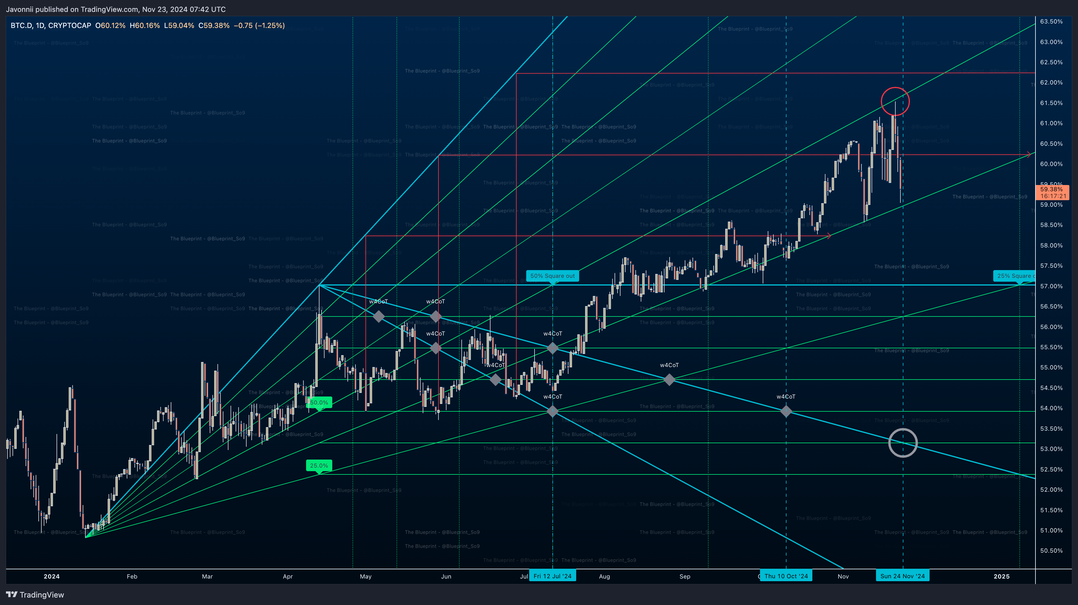The width and height of the screenshot is (1078, 605).
Task: Click 58.00% on the price scale
Action: pos(1051,245)
